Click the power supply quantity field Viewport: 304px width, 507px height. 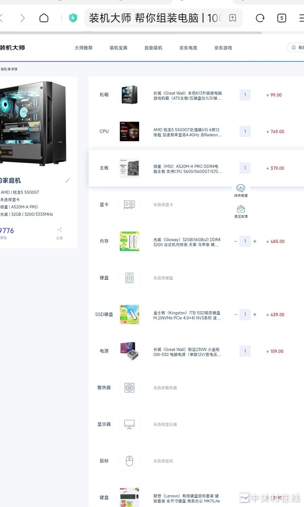[245, 351]
